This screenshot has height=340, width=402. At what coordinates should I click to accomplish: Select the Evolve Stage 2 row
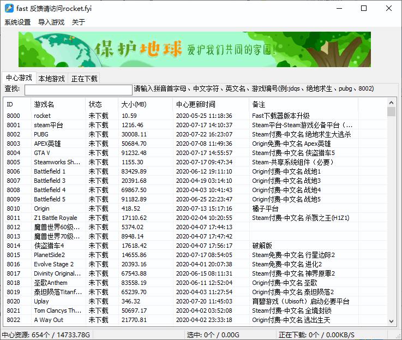(195, 264)
